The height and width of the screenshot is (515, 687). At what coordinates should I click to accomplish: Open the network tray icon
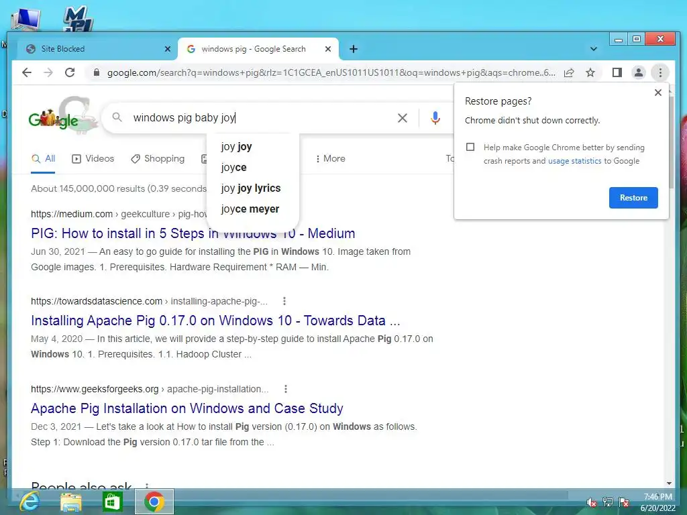(607, 502)
